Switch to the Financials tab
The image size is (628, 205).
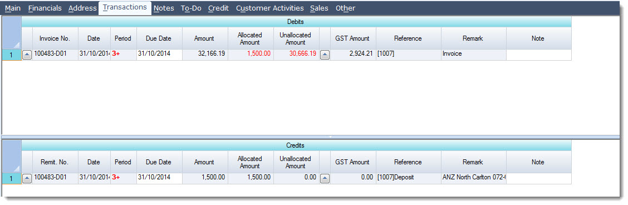click(x=45, y=8)
